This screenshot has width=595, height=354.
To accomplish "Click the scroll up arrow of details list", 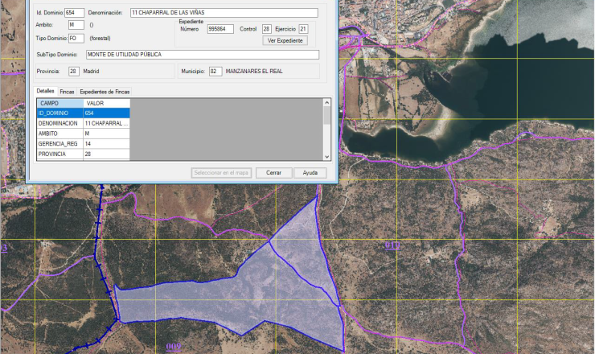I will click(x=326, y=102).
